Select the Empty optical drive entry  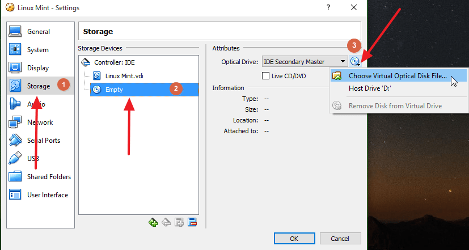pos(145,90)
